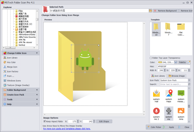The height and width of the screenshot is (132, 194).
Task: Click the Remove Background button
Action: (x=166, y=11)
